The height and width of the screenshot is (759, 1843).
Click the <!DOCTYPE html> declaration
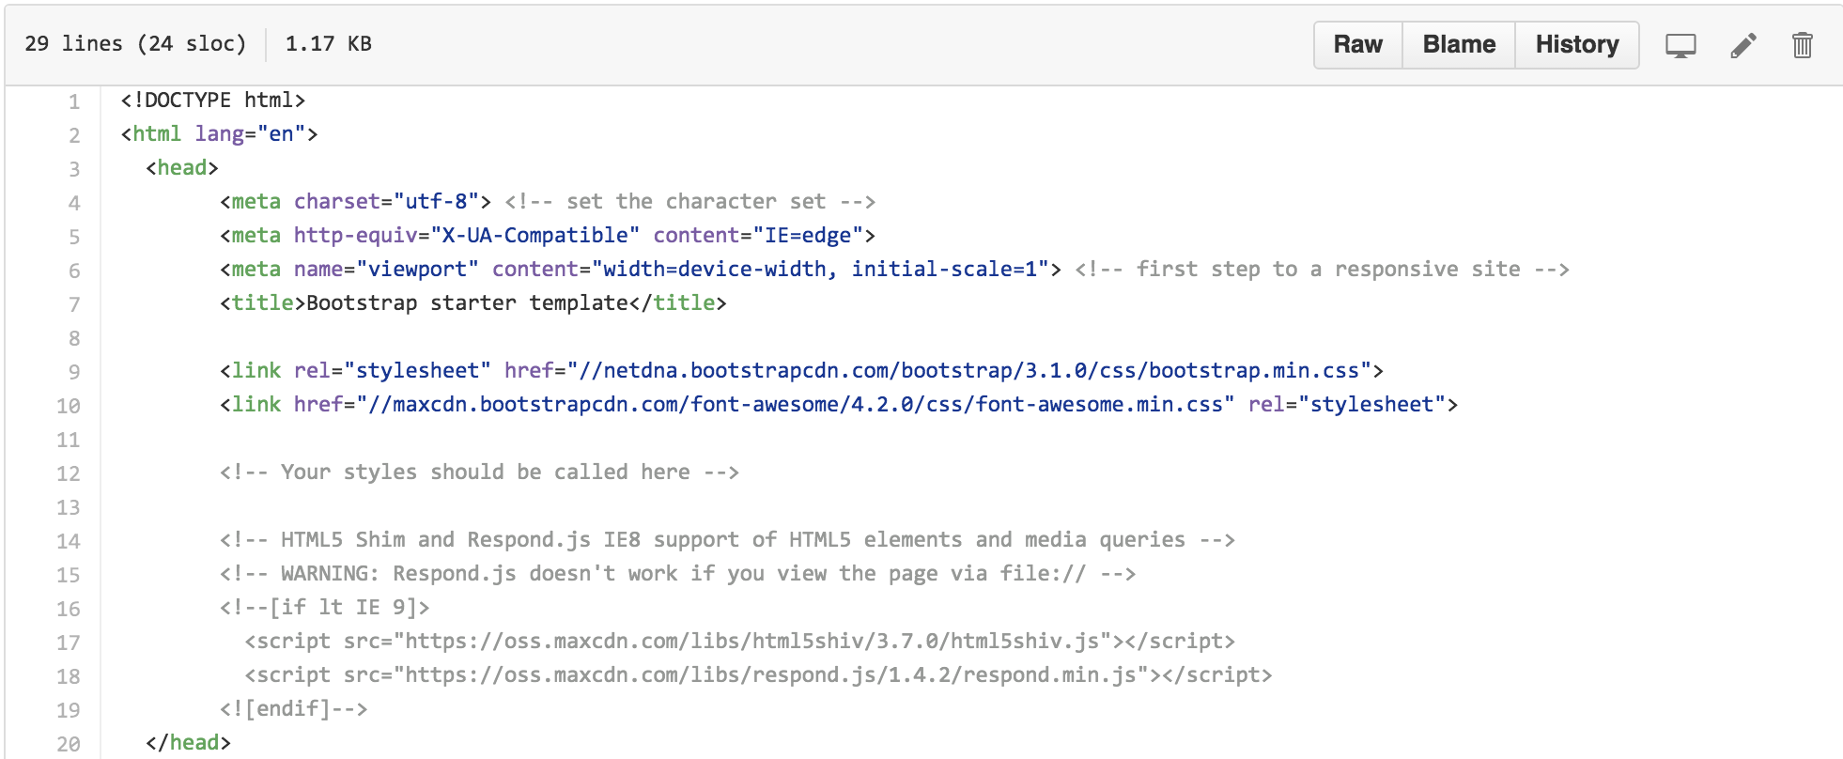[213, 101]
